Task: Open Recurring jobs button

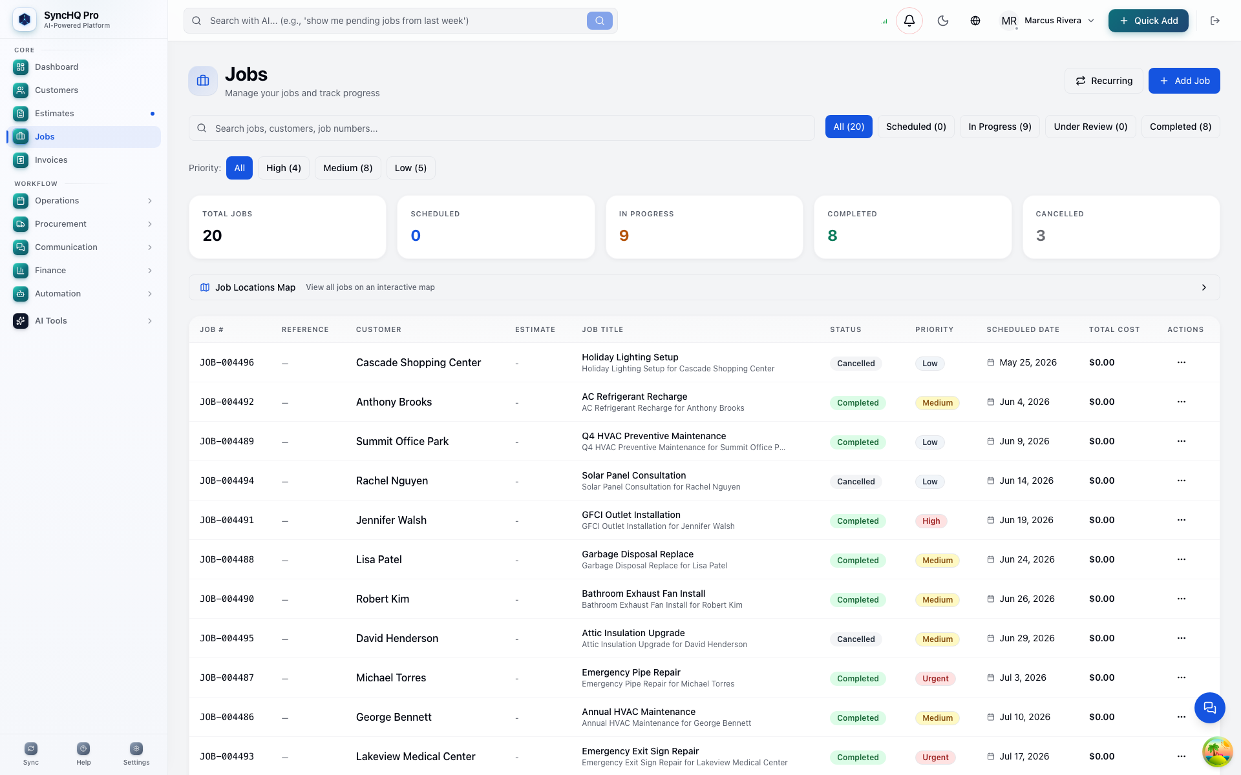Action: pyautogui.click(x=1103, y=81)
